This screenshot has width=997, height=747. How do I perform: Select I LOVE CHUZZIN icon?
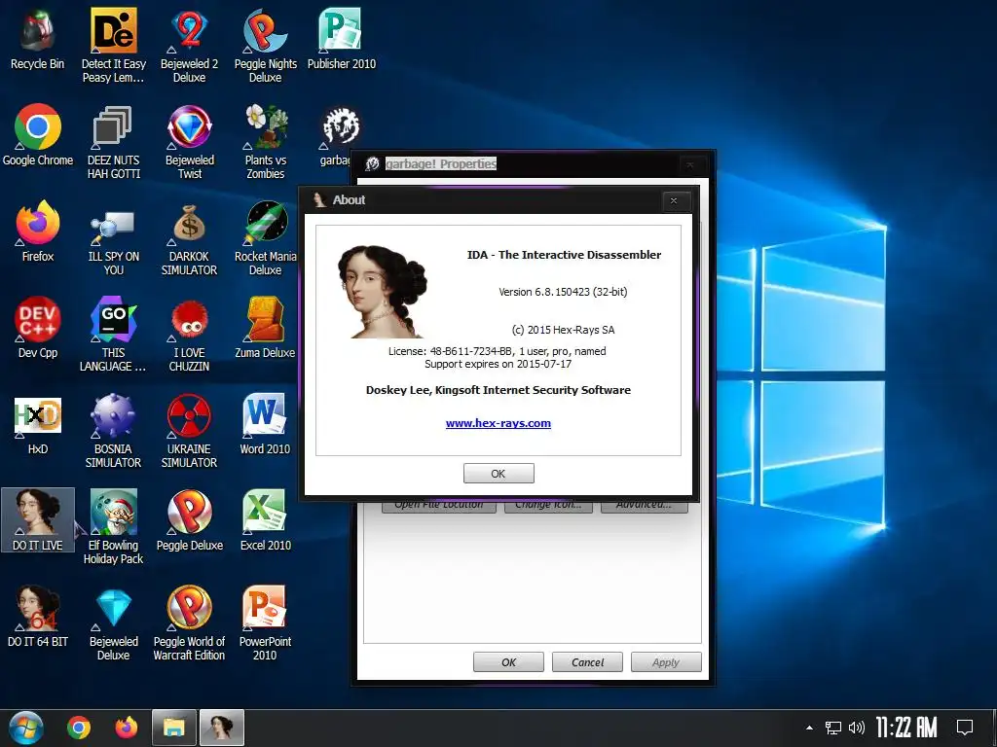189,335
